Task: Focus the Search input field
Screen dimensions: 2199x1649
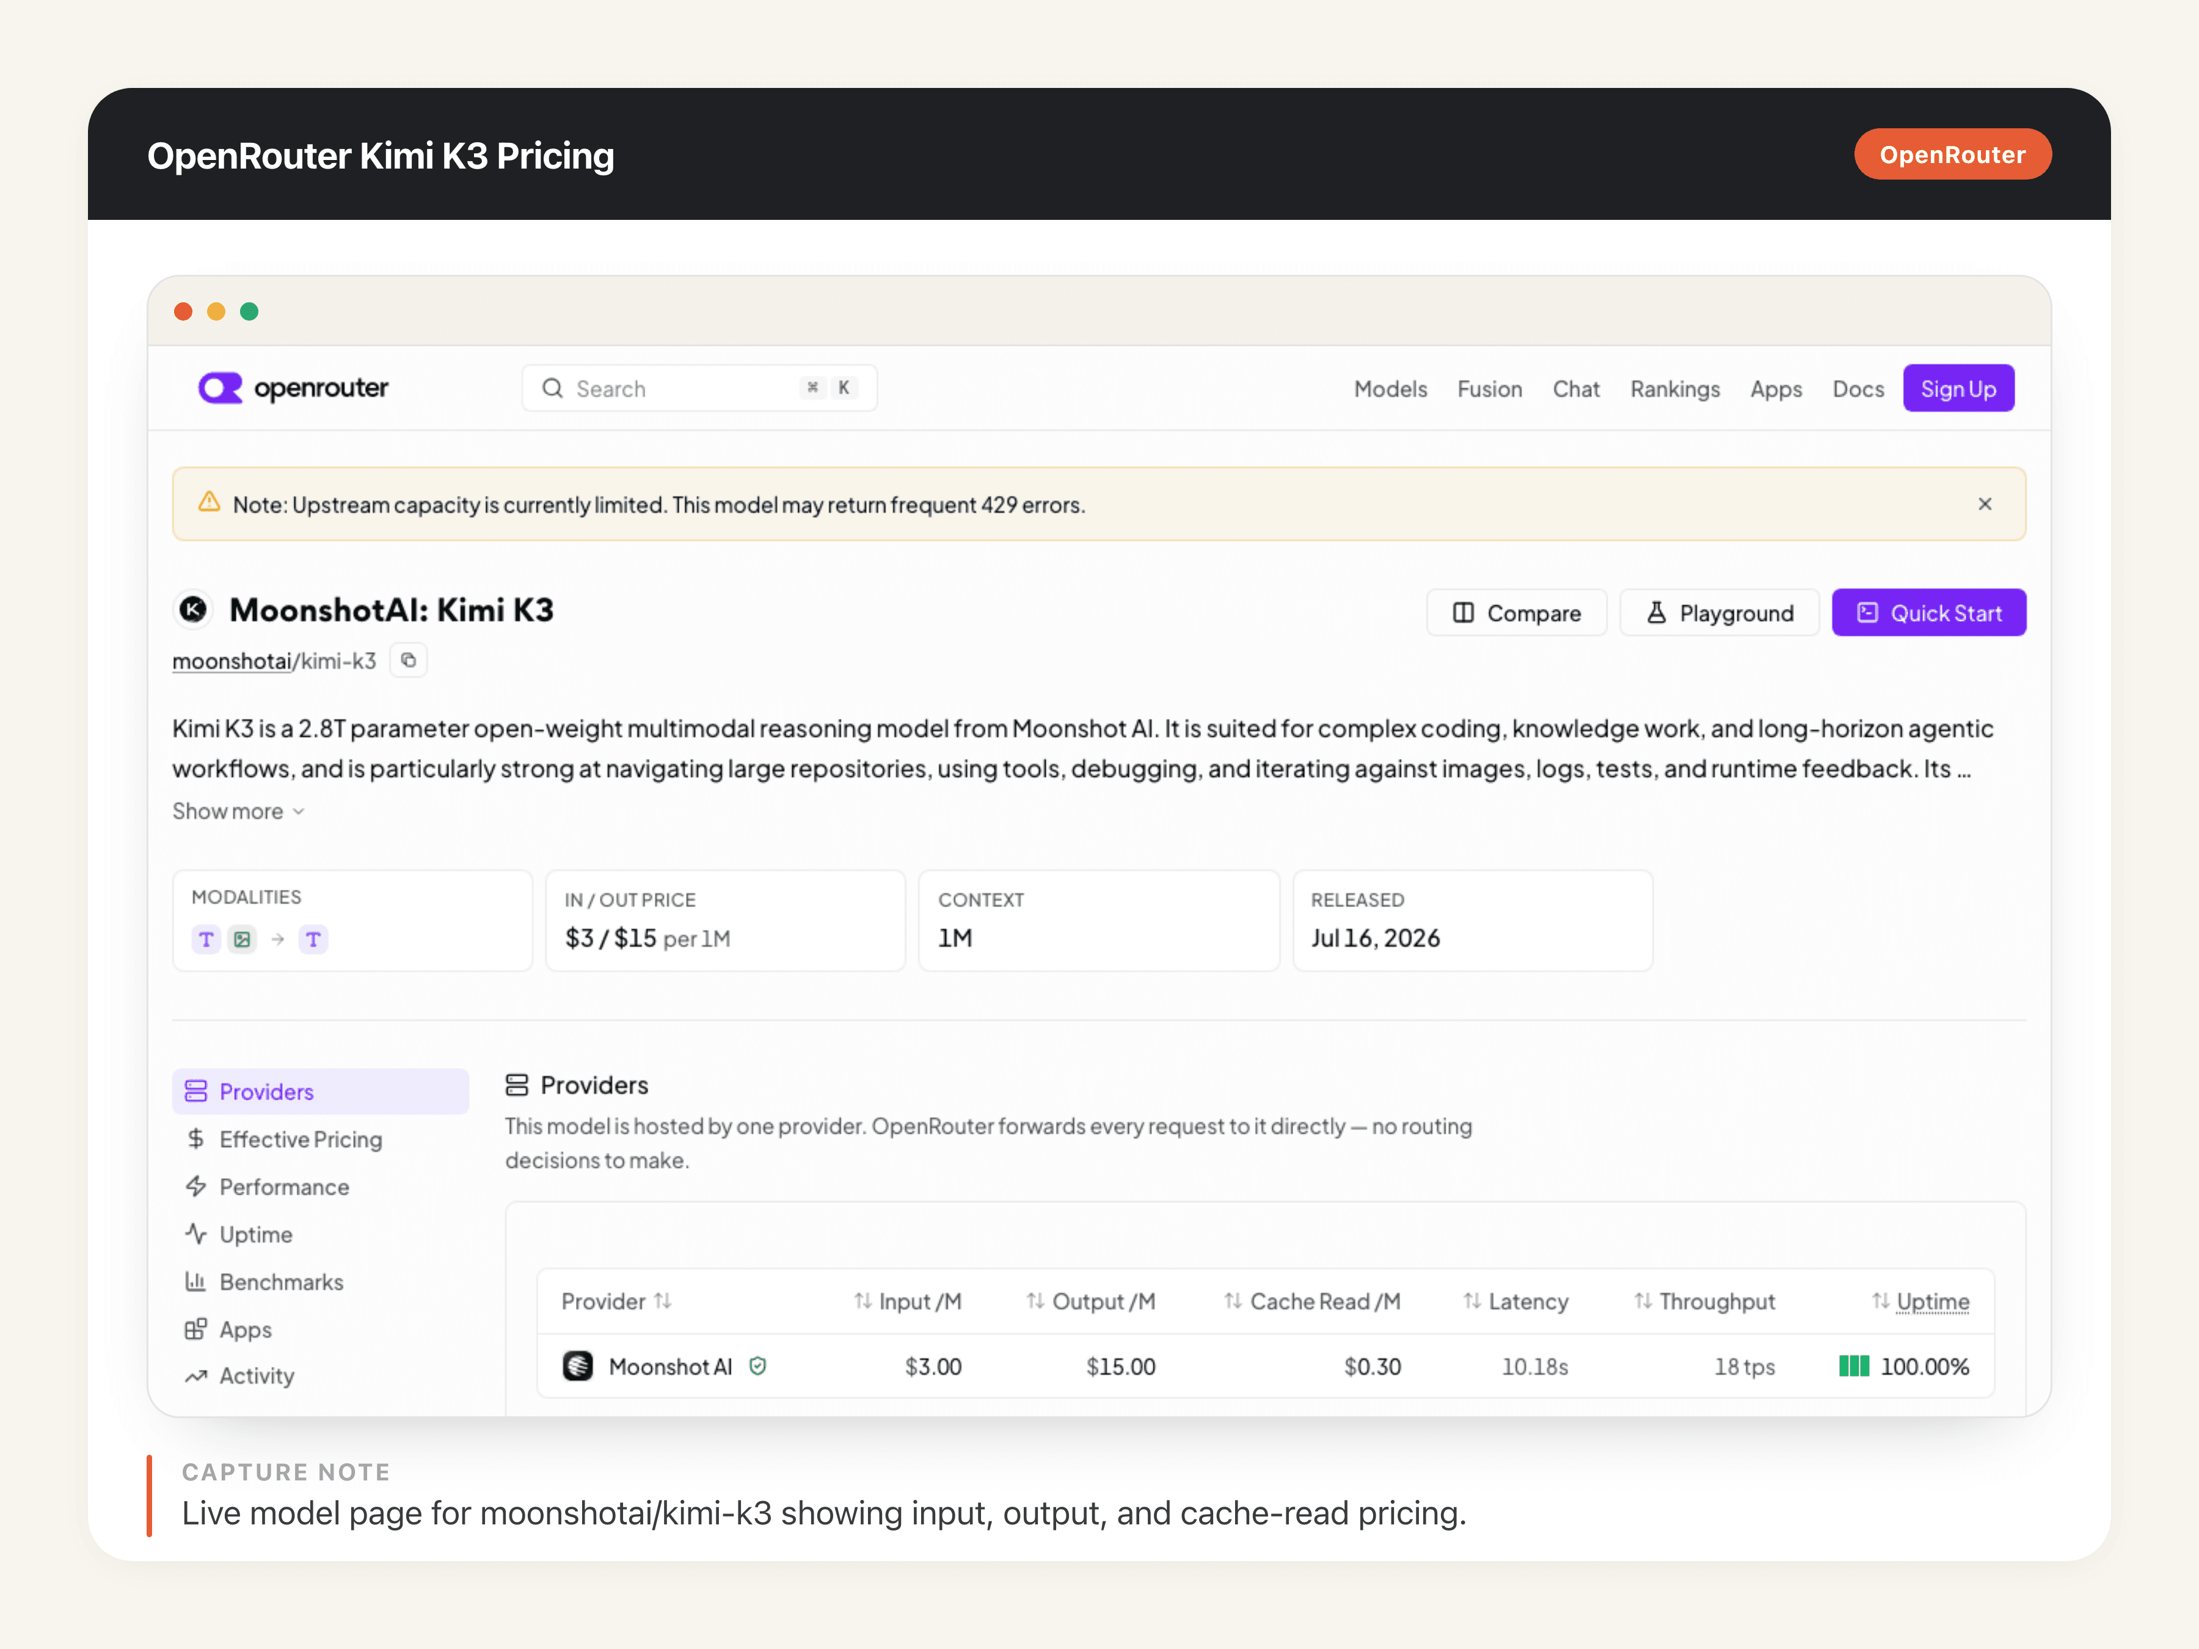Action: tap(699, 388)
